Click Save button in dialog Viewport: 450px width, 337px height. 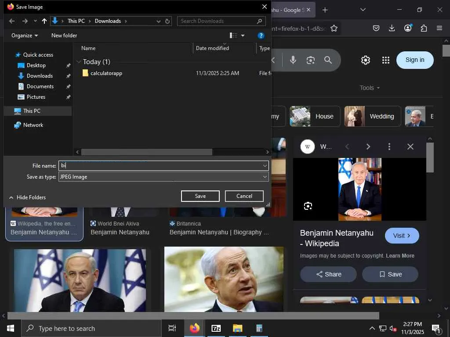pos(200,196)
